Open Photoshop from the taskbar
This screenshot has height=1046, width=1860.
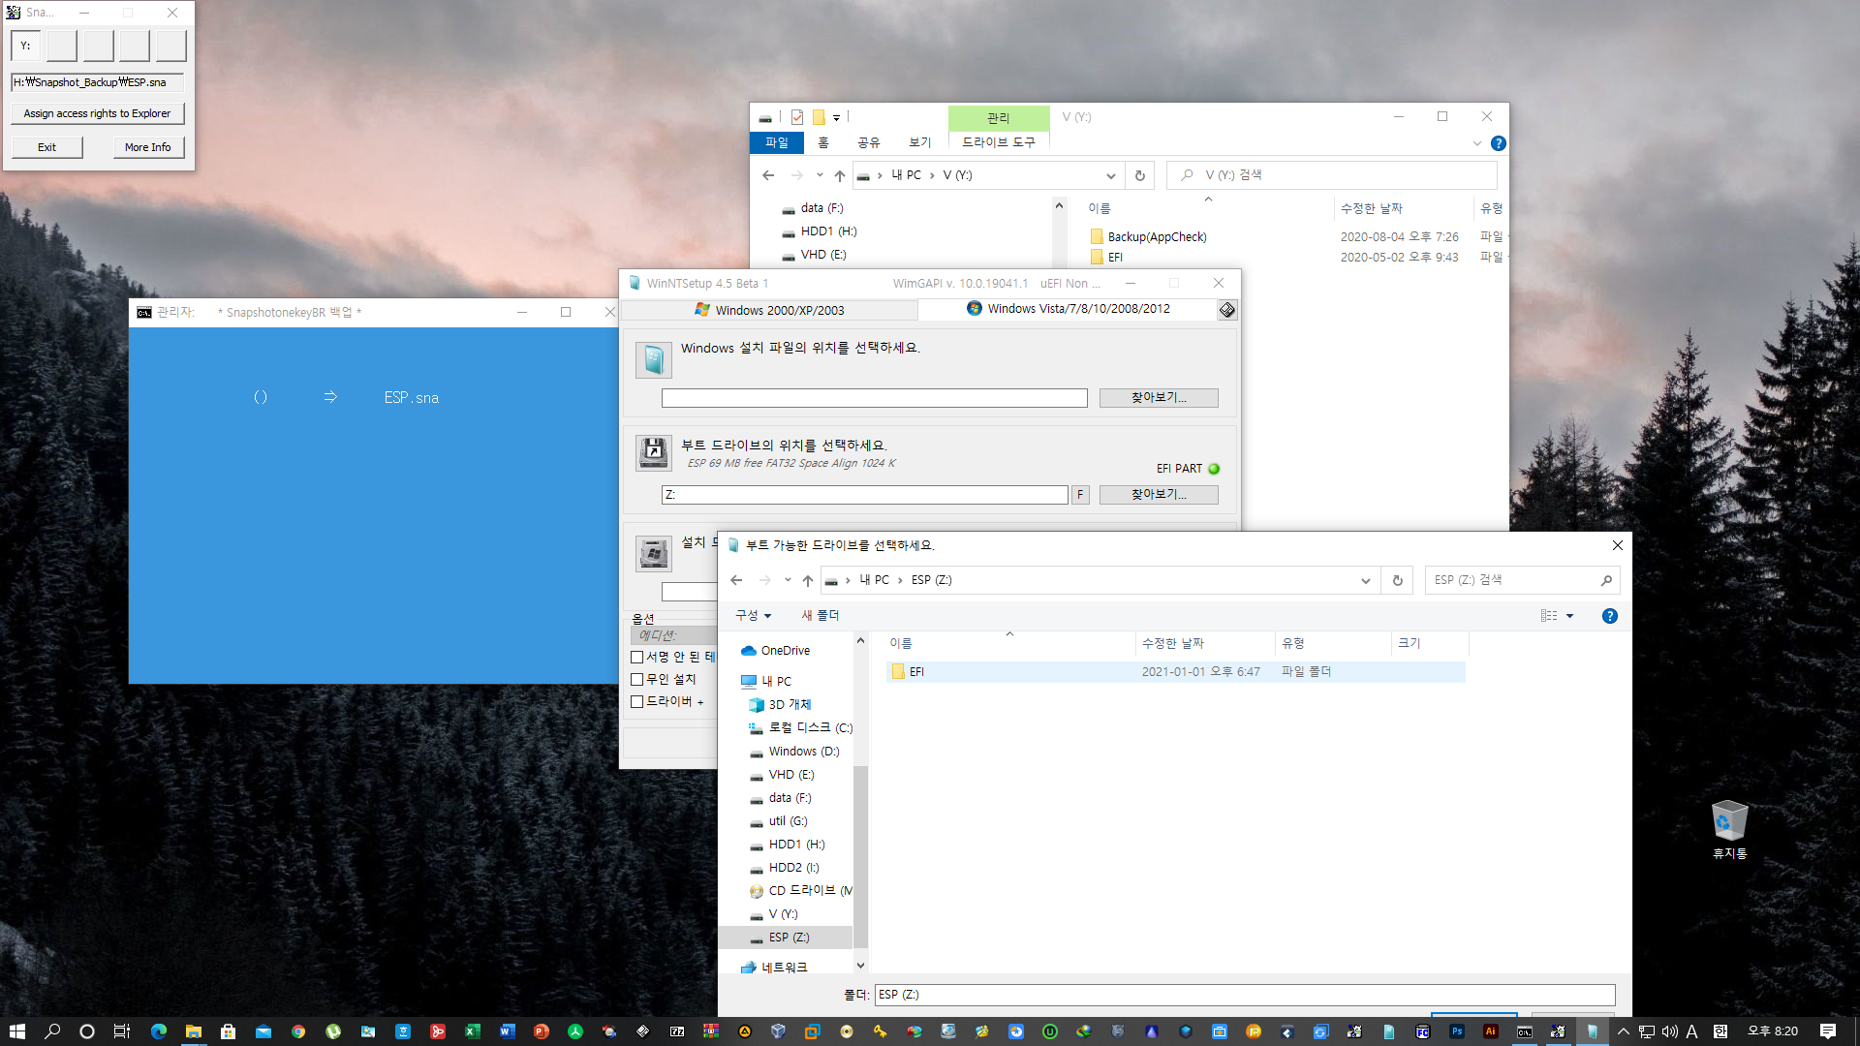(1456, 1031)
